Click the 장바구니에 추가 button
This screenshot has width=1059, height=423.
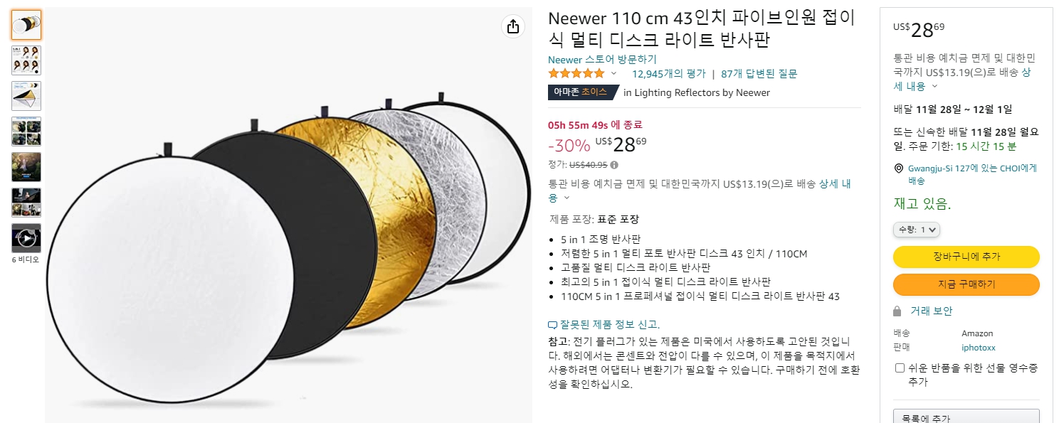click(966, 257)
